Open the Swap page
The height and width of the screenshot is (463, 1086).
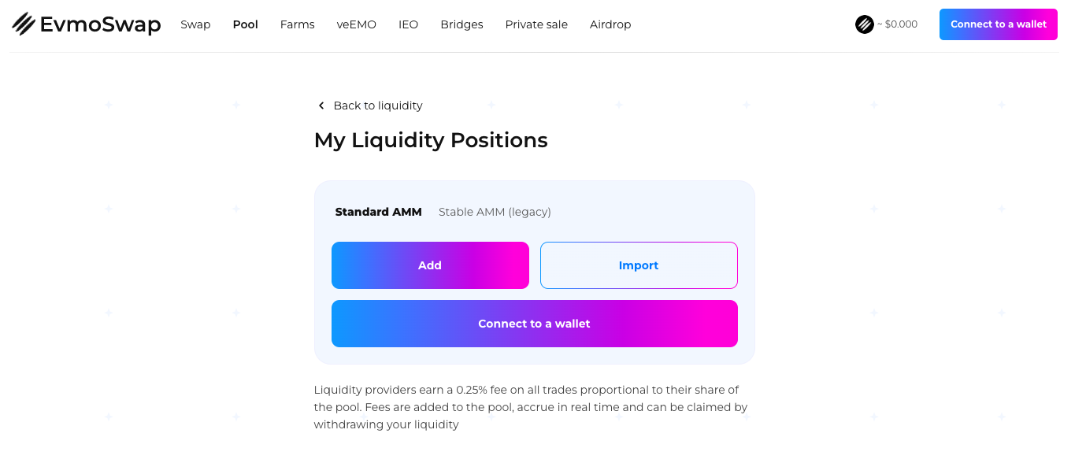pyautogui.click(x=195, y=24)
